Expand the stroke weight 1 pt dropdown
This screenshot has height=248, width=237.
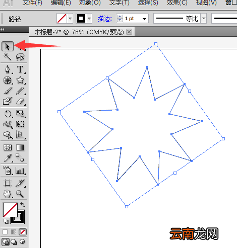(x=144, y=19)
